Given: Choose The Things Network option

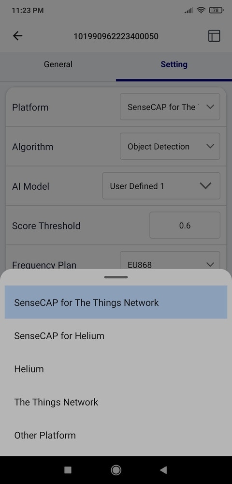Looking at the screenshot, I should click(x=116, y=402).
